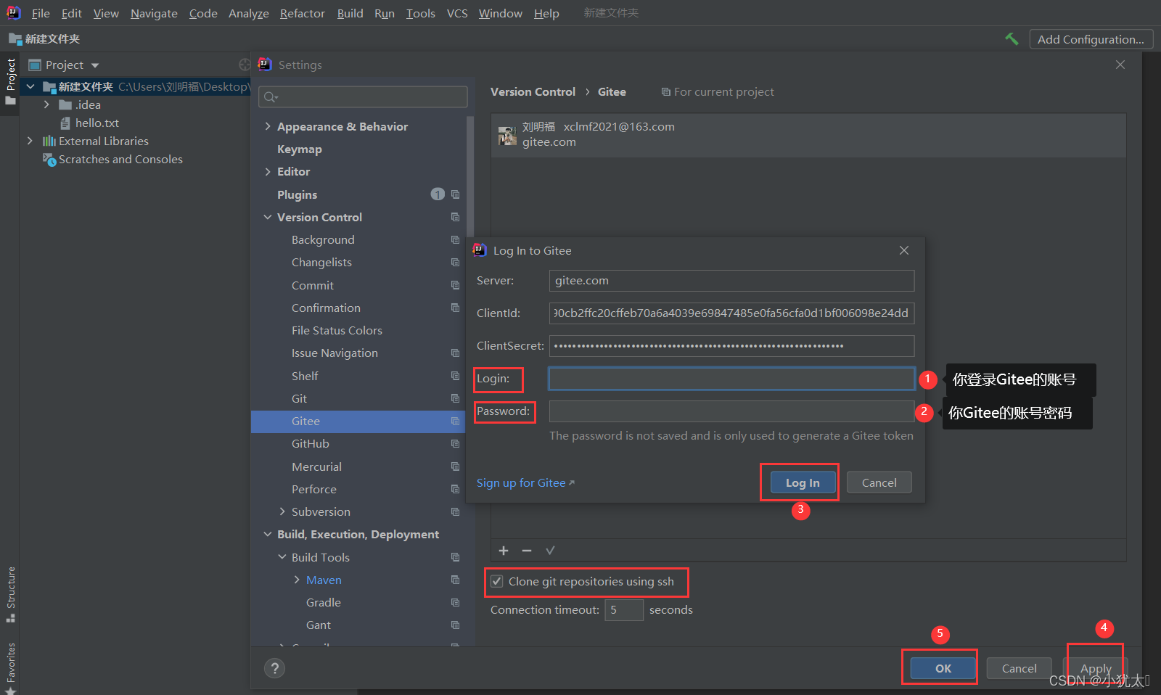The height and width of the screenshot is (695, 1161).
Task: Expand Appearance & Behavior section
Action: coord(268,126)
